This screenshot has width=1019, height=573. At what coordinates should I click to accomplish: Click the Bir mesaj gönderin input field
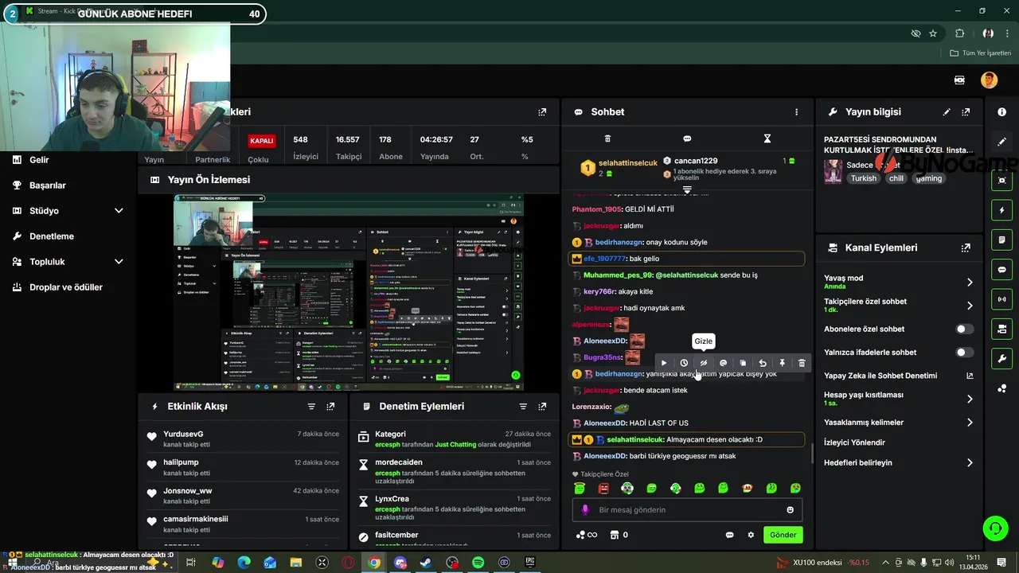click(687, 510)
